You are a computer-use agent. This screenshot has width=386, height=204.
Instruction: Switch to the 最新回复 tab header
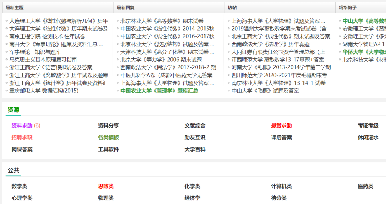click(x=125, y=7)
